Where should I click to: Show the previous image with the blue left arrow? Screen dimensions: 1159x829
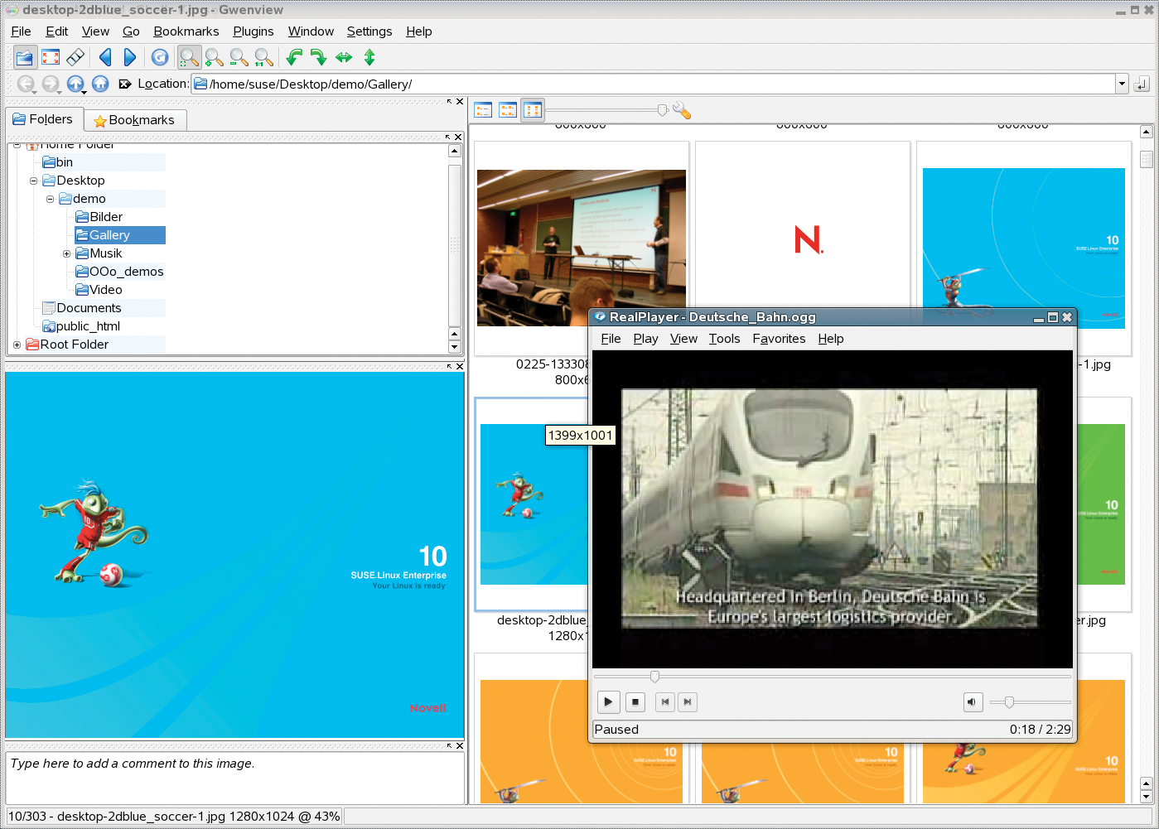[x=105, y=57]
